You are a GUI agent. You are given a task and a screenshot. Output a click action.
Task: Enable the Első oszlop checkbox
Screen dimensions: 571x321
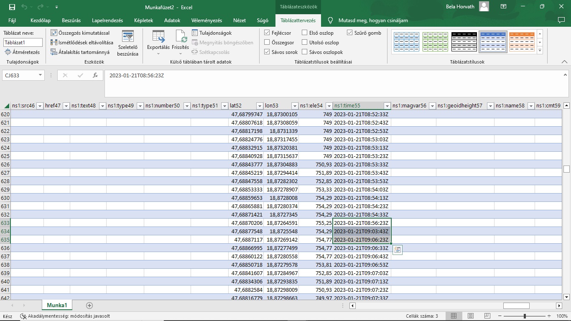(305, 33)
